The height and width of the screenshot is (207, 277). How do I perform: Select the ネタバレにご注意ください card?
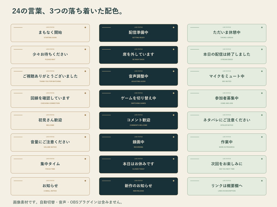tap(227, 120)
